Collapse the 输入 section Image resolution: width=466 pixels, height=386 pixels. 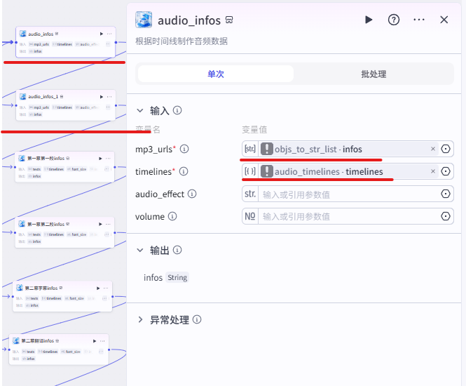[x=140, y=111]
